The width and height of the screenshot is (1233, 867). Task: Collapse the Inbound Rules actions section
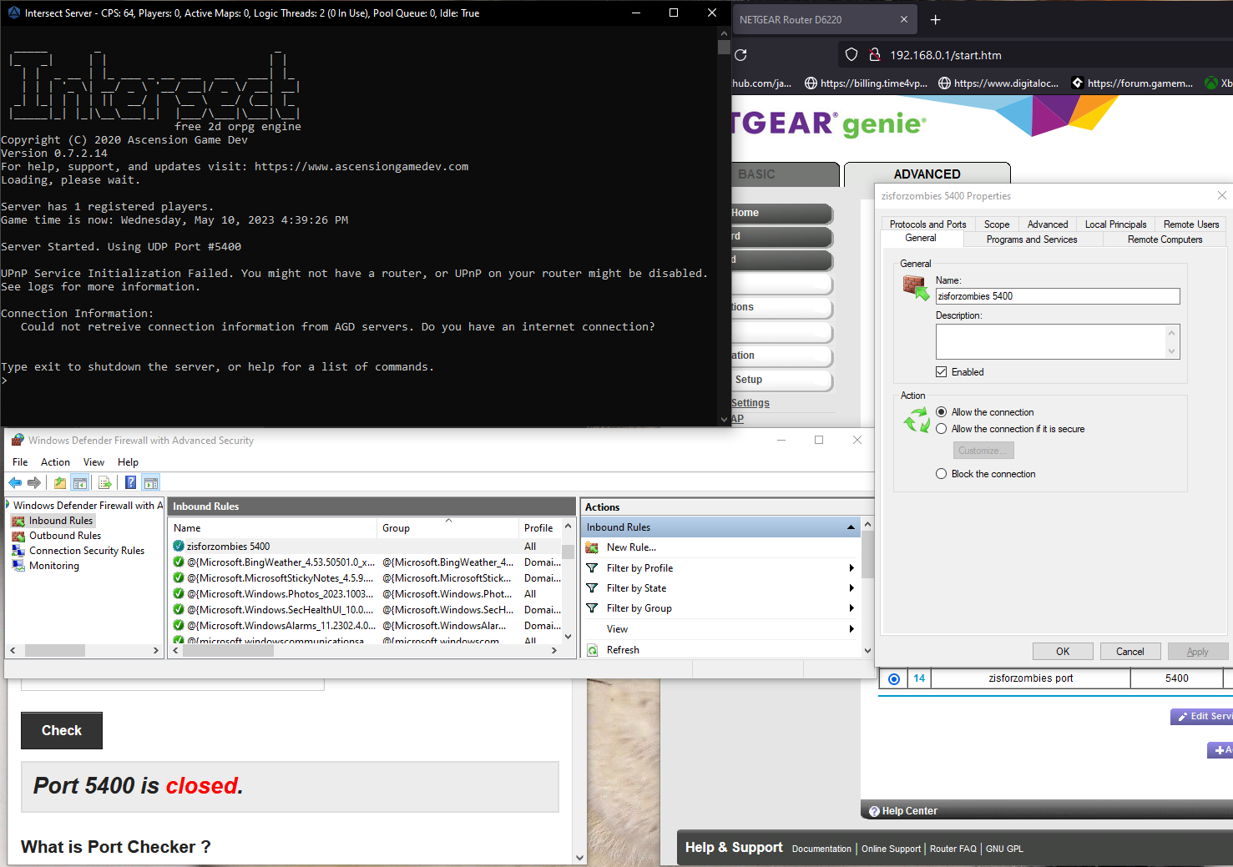click(851, 527)
